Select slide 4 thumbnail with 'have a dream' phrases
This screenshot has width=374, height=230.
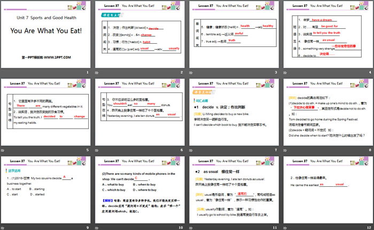click(x=328, y=34)
